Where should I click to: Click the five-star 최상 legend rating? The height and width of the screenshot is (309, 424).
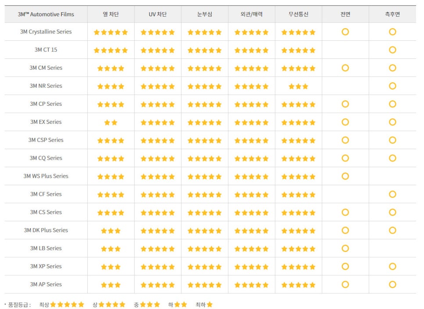click(67, 305)
